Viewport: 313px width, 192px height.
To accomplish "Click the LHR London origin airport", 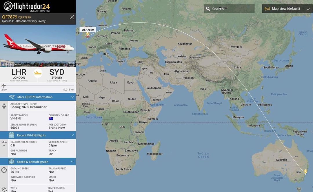I will [x=19, y=74].
